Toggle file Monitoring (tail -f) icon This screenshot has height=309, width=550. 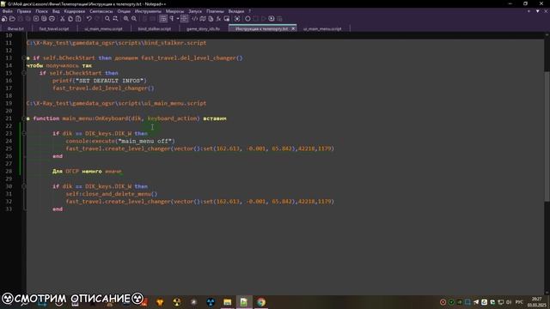[237, 19]
